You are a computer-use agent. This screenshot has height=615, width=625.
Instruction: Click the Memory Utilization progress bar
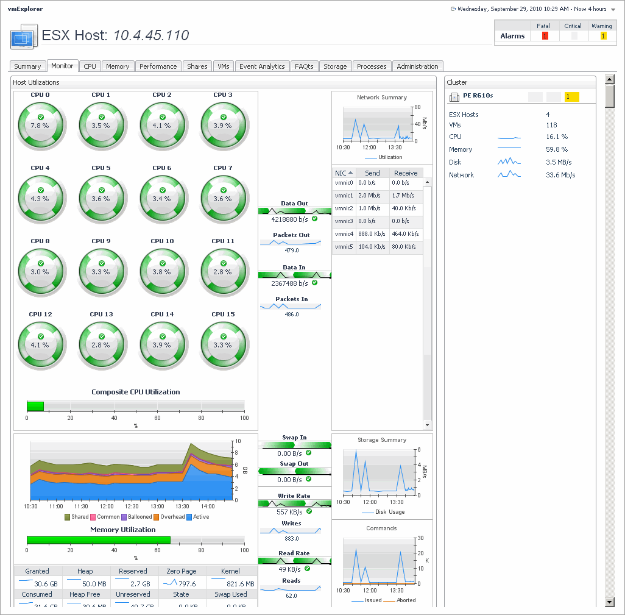[135, 540]
